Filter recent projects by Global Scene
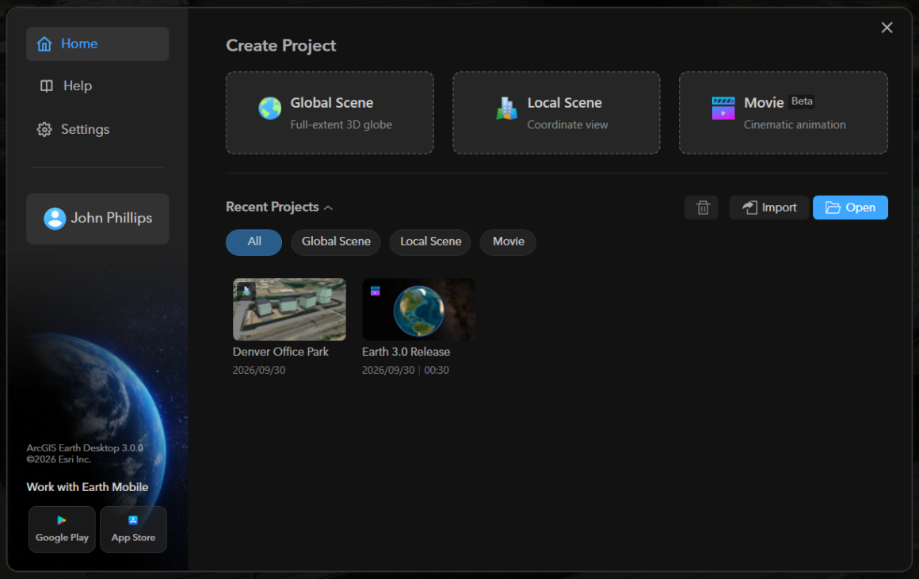Image resolution: width=919 pixels, height=579 pixels. (x=336, y=242)
